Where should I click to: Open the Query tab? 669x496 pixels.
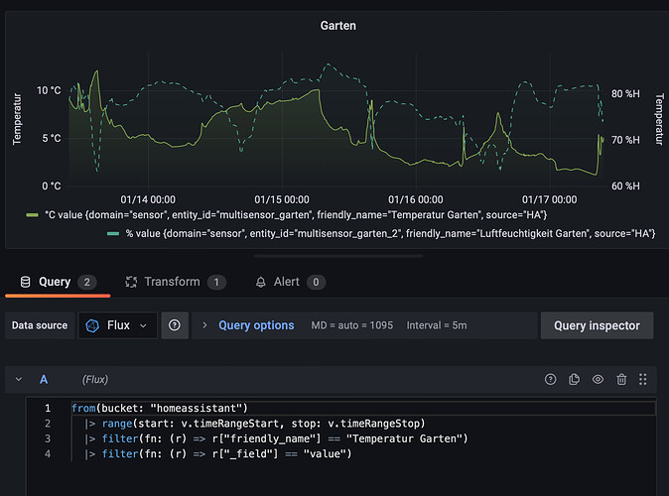point(58,282)
